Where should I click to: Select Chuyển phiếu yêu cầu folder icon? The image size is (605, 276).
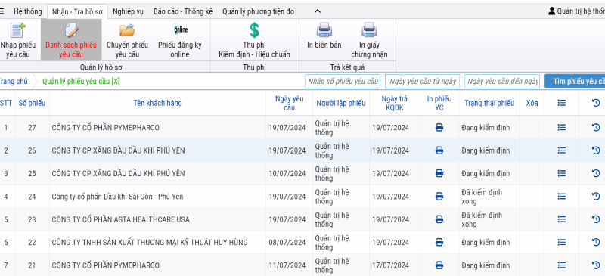coord(127,30)
